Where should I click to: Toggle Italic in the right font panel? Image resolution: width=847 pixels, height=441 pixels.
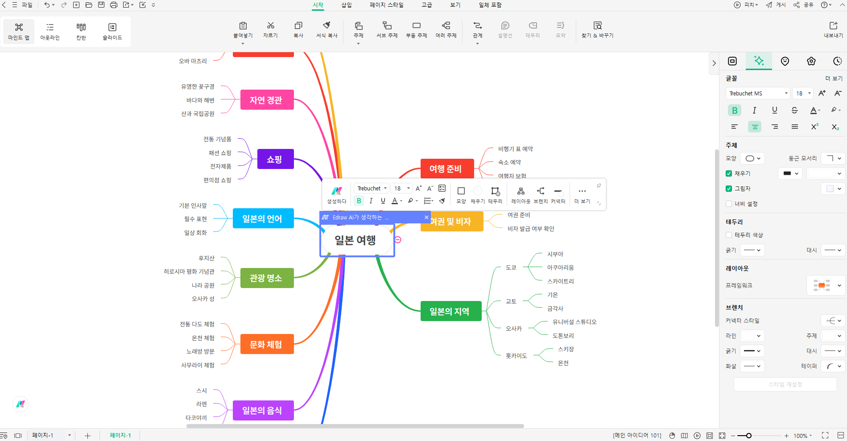tap(754, 110)
